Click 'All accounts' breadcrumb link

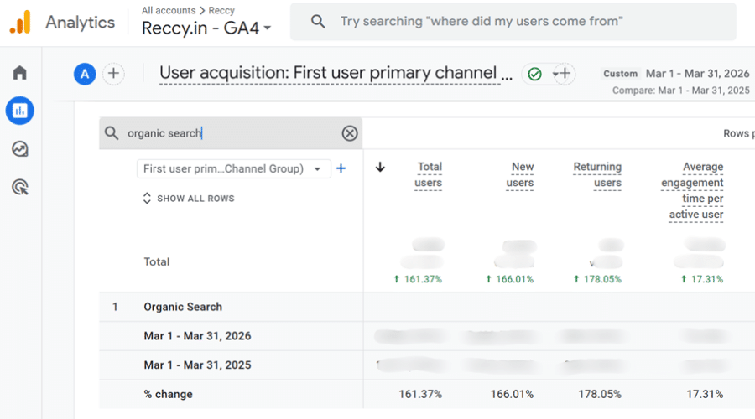pos(169,10)
